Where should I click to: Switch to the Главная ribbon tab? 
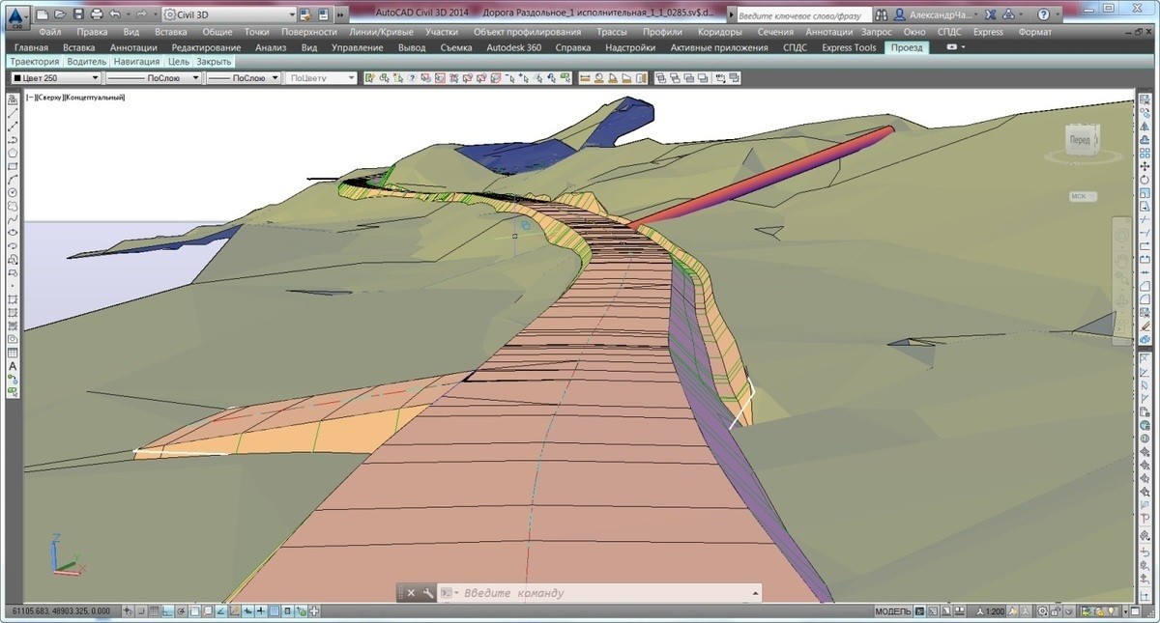click(31, 47)
